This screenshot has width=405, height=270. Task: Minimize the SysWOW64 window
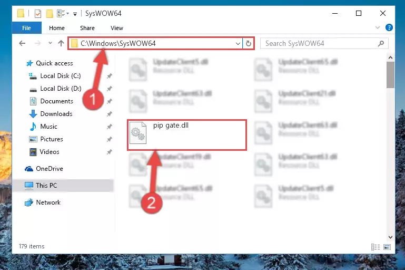(335, 13)
